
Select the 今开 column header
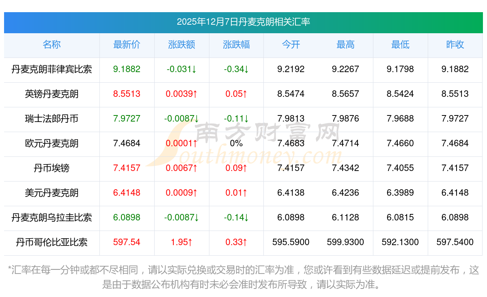291,45
